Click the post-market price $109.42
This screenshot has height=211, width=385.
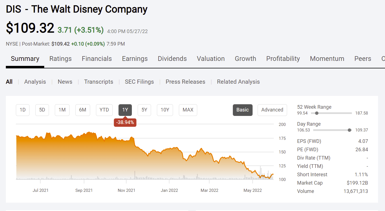61,44
